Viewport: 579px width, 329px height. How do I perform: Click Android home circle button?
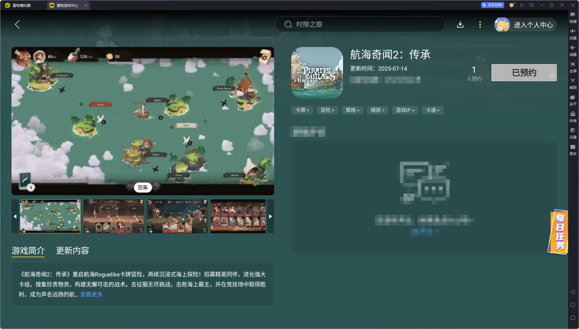point(573,305)
